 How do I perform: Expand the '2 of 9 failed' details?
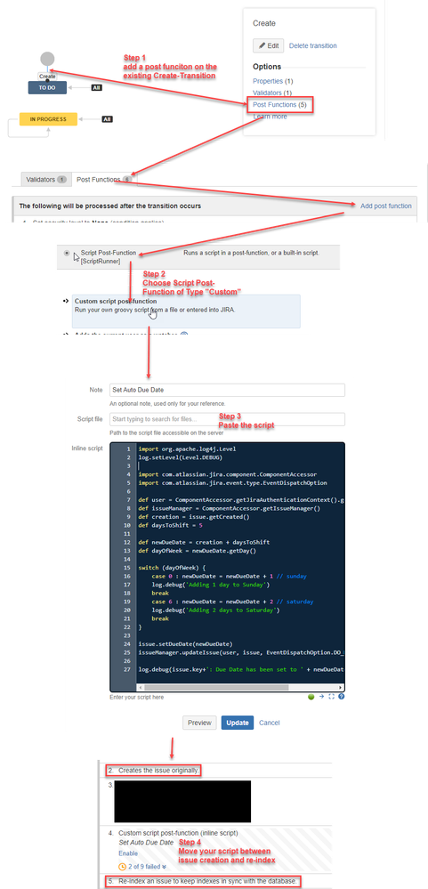pyautogui.click(x=147, y=867)
